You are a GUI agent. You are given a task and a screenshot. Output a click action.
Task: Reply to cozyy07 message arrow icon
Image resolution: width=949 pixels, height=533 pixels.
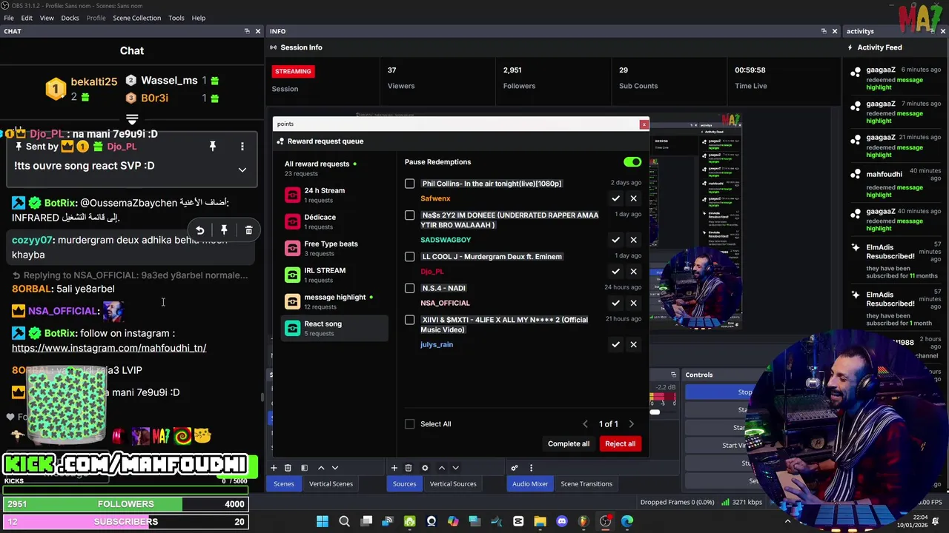200,230
